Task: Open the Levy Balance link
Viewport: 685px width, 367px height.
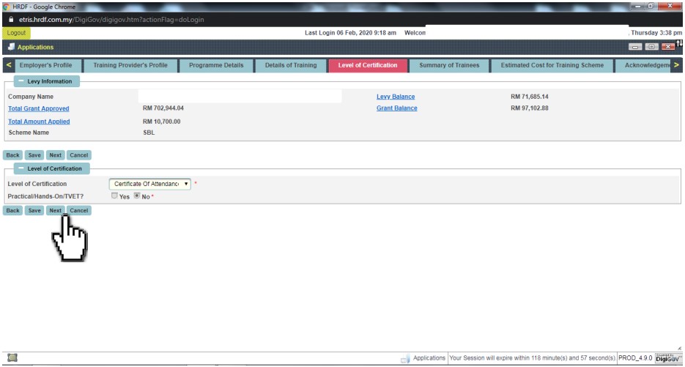Action: pos(395,97)
